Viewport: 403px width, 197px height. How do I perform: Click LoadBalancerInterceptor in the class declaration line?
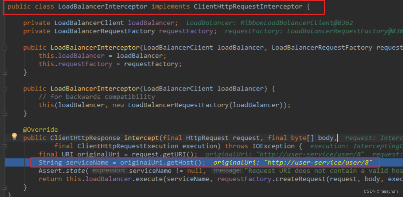[103, 6]
